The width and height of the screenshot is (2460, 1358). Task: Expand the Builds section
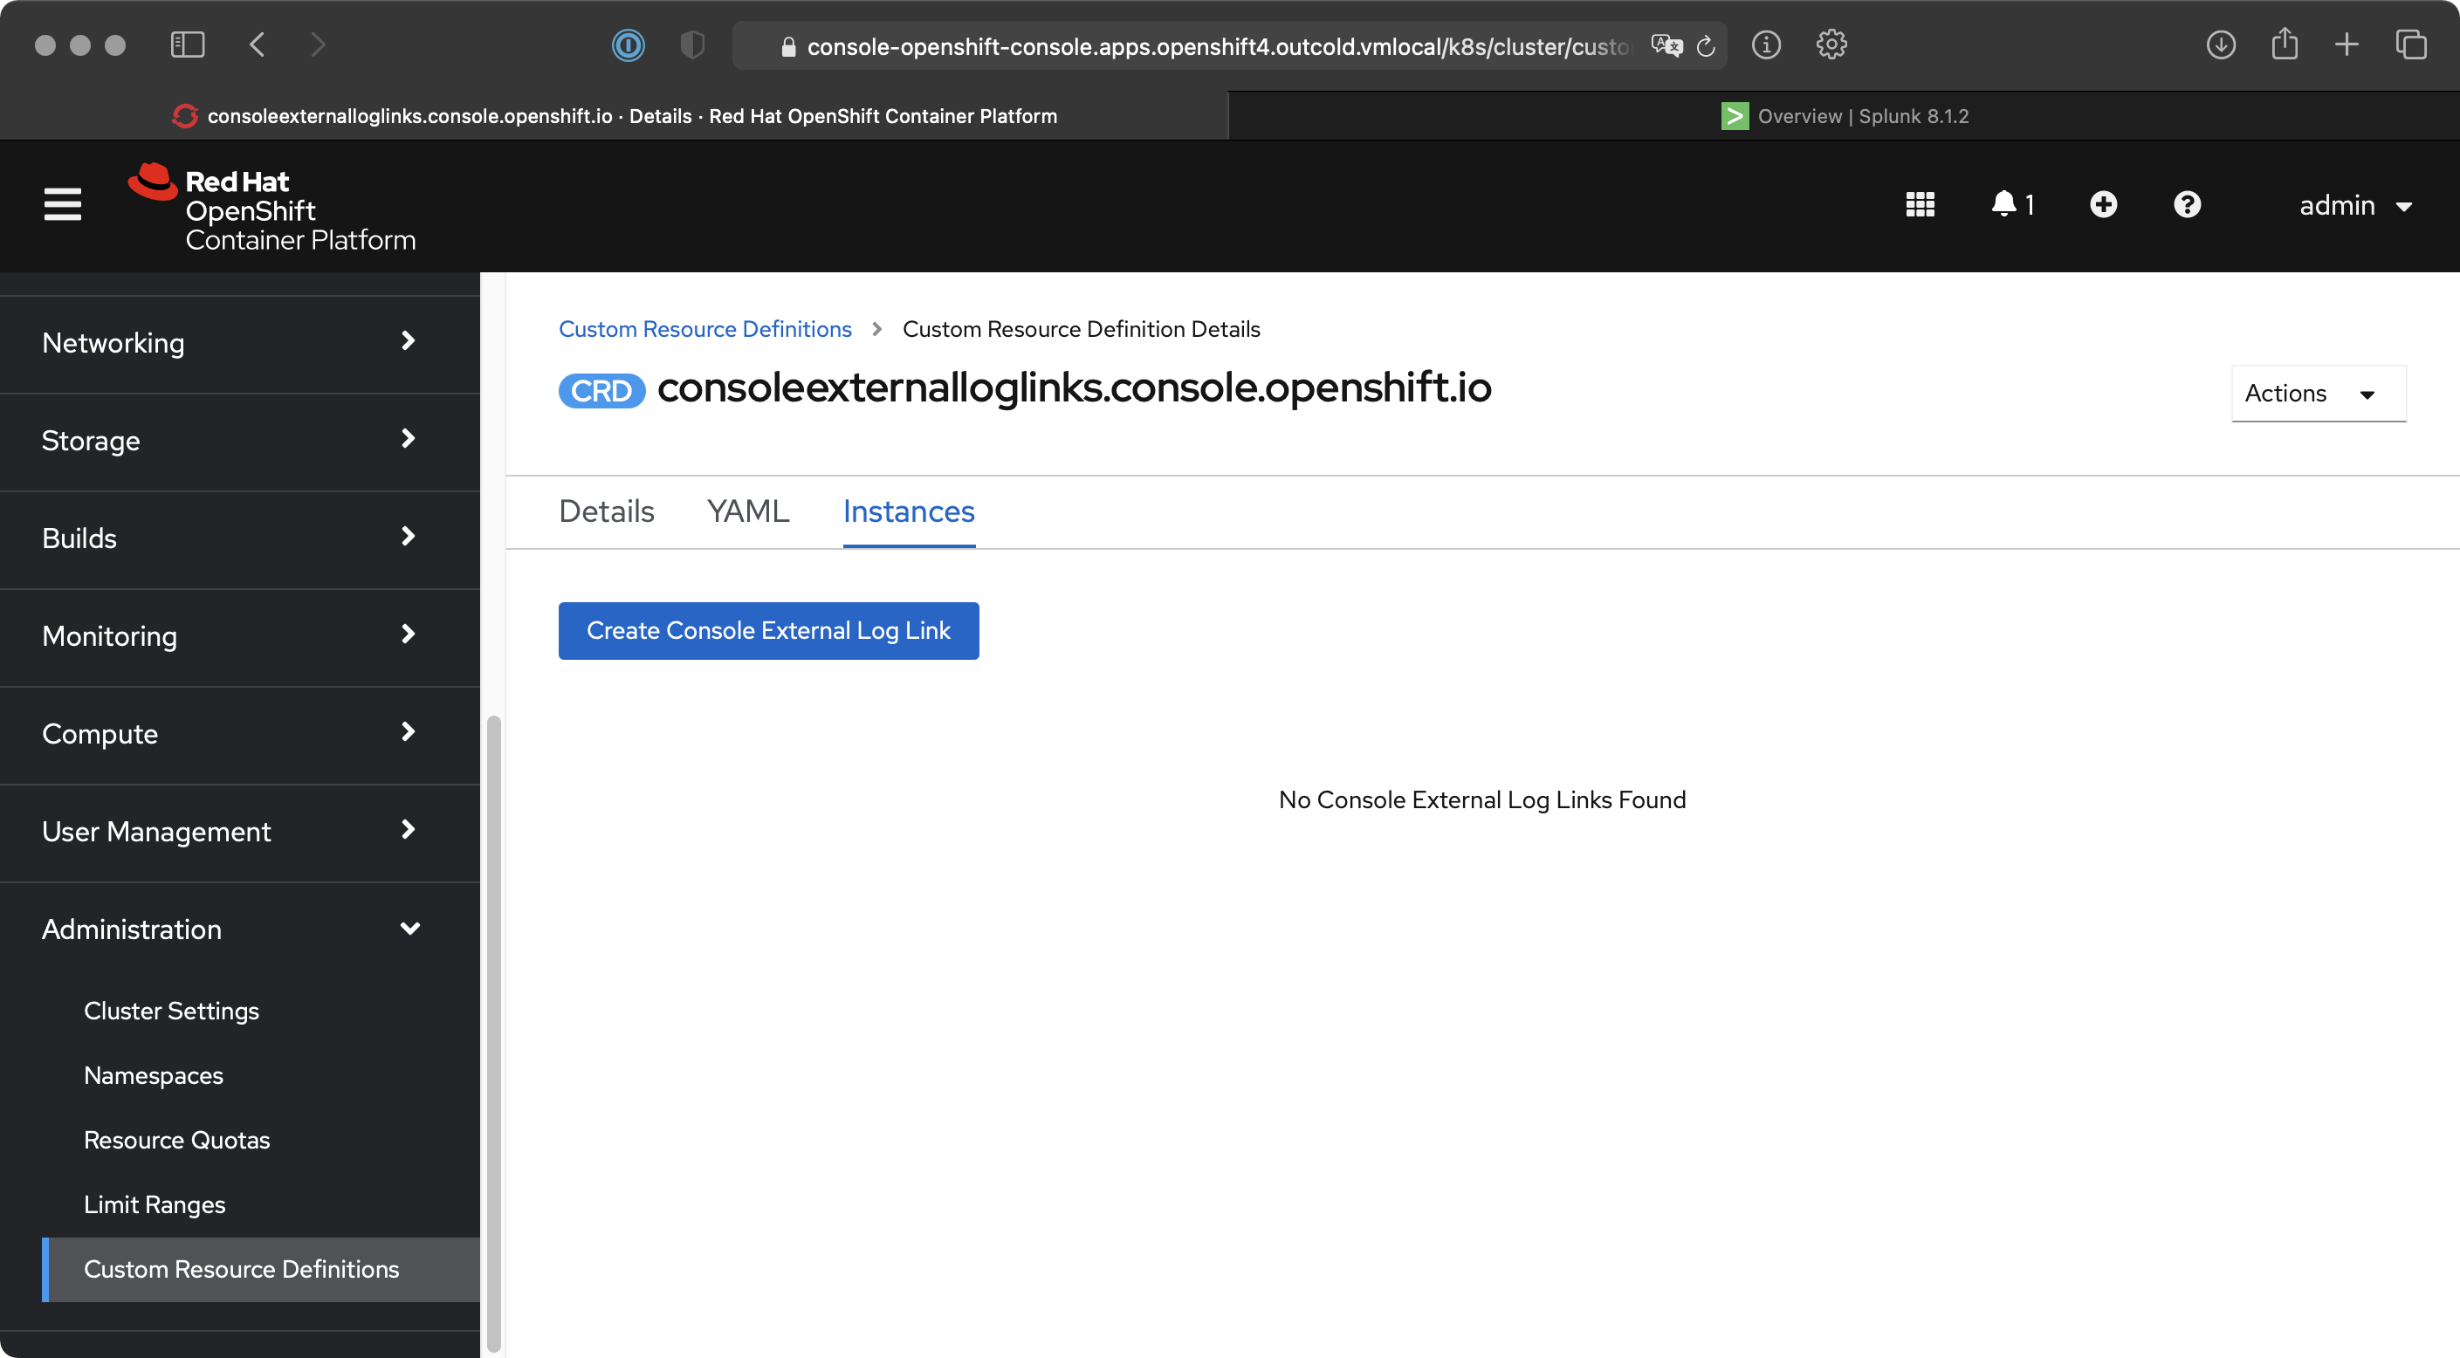click(240, 538)
